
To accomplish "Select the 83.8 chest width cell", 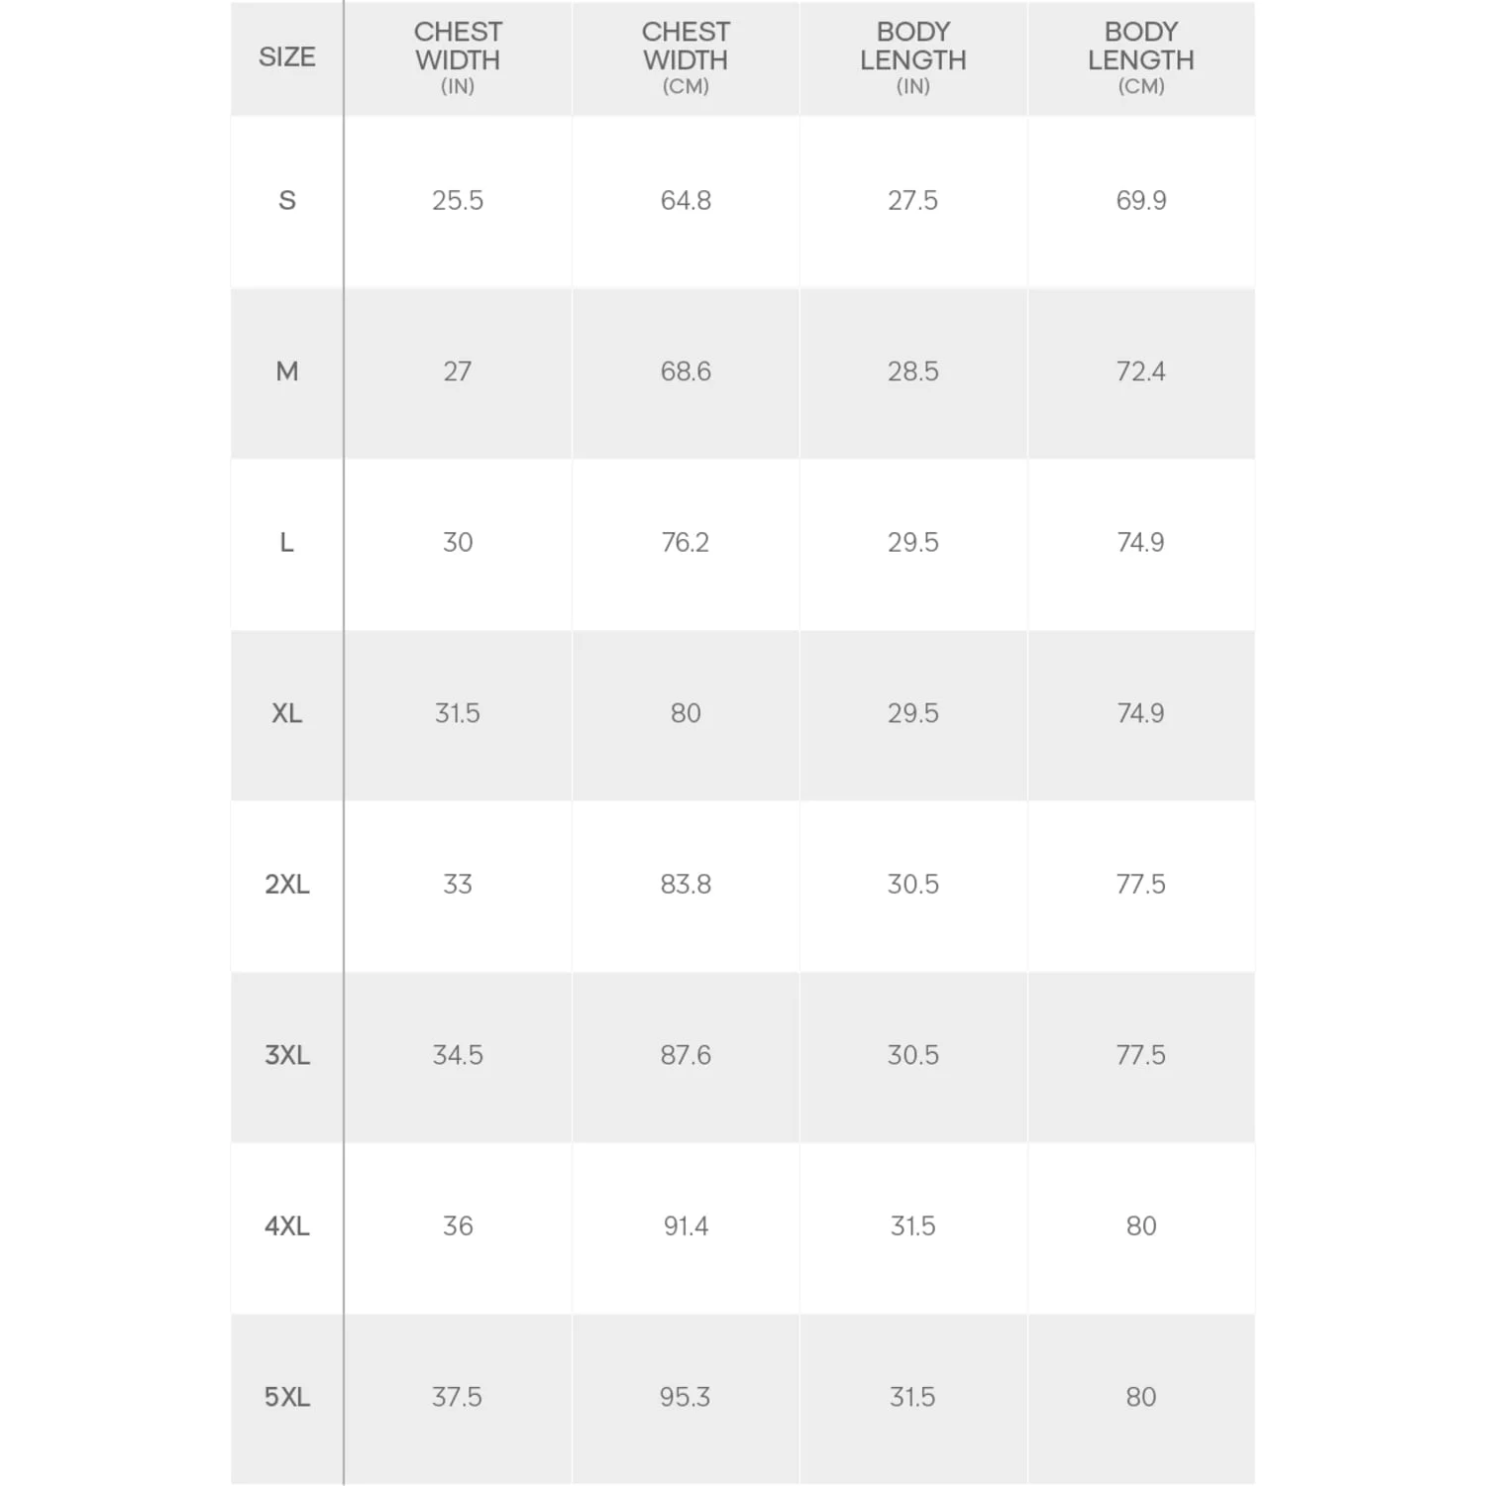I will (686, 885).
